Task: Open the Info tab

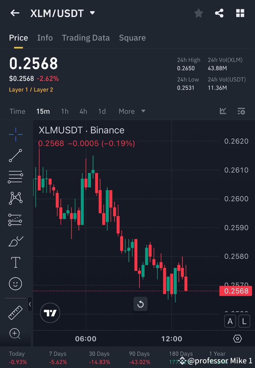Action: coord(45,38)
